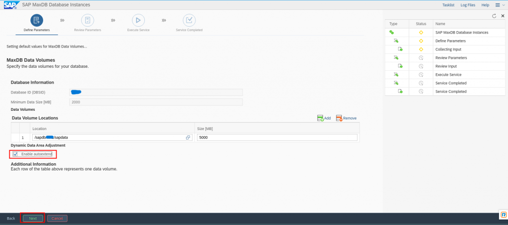Open Log Files from the header
Screen dimensions: 508x225
[x=467, y=5]
